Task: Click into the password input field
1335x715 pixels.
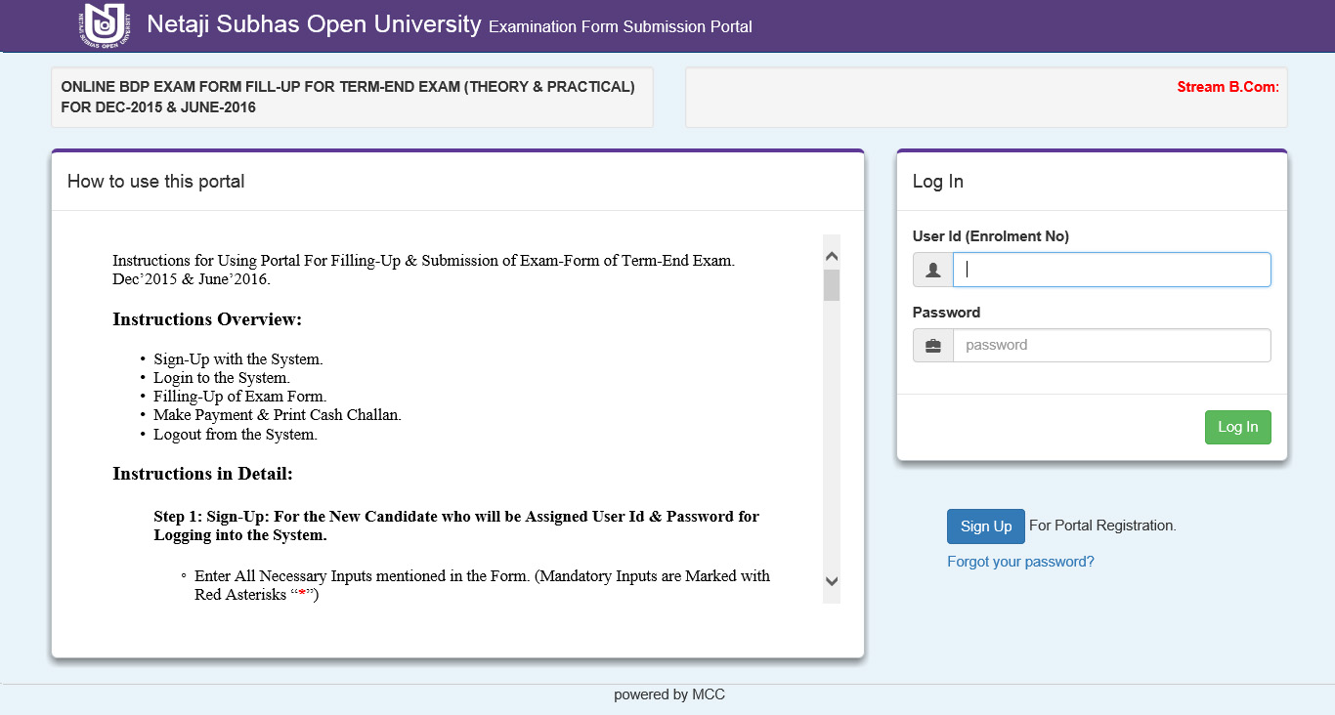Action: [x=1111, y=346]
